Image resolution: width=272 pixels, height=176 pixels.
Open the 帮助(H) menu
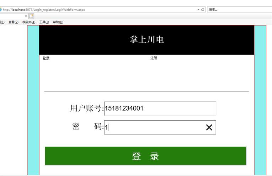click(x=58, y=22)
